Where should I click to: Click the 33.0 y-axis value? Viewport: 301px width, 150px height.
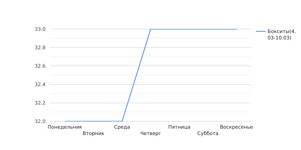[x=40, y=29]
